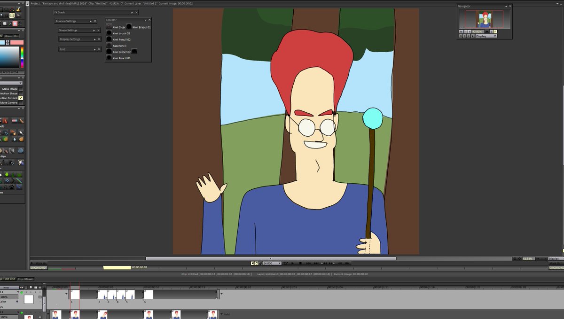Expand the FX Stack panel
This screenshot has width=564, height=319.
tap(132, 12)
